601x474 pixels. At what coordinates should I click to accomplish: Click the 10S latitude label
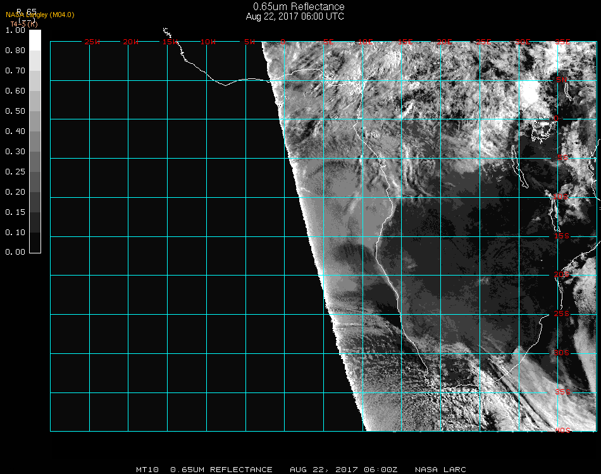coord(561,197)
